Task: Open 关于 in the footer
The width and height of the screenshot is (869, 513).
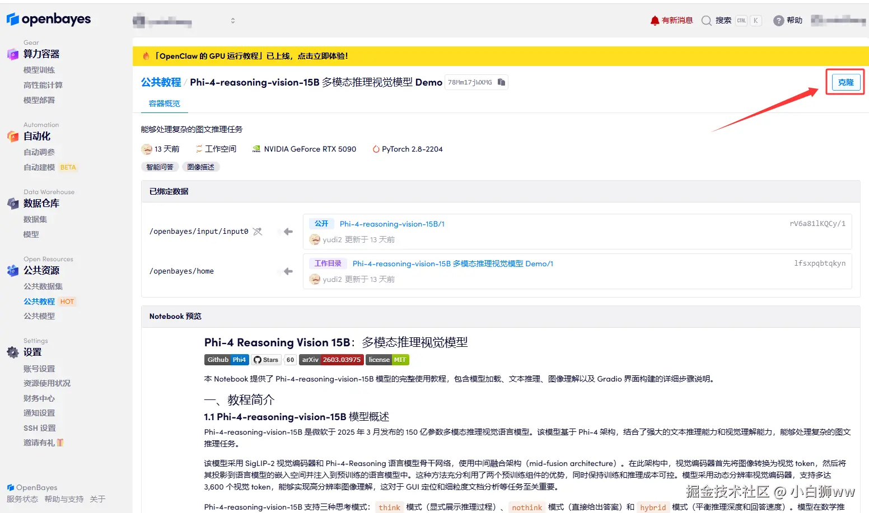Action: pos(97,499)
